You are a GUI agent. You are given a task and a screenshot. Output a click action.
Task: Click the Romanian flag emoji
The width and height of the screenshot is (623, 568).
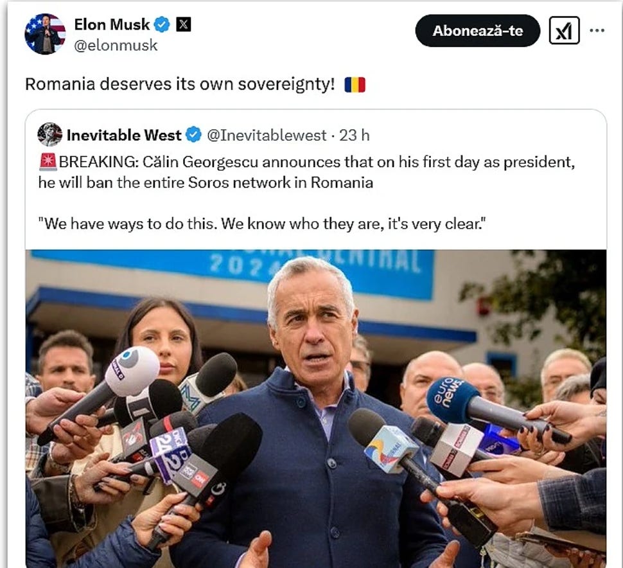pyautogui.click(x=355, y=85)
